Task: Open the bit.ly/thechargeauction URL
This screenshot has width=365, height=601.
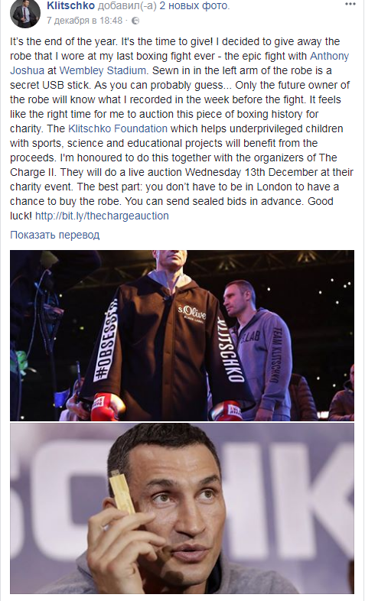Action: coord(102,216)
